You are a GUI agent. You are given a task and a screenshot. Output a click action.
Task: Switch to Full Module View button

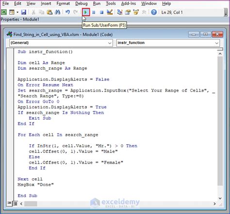15,204
